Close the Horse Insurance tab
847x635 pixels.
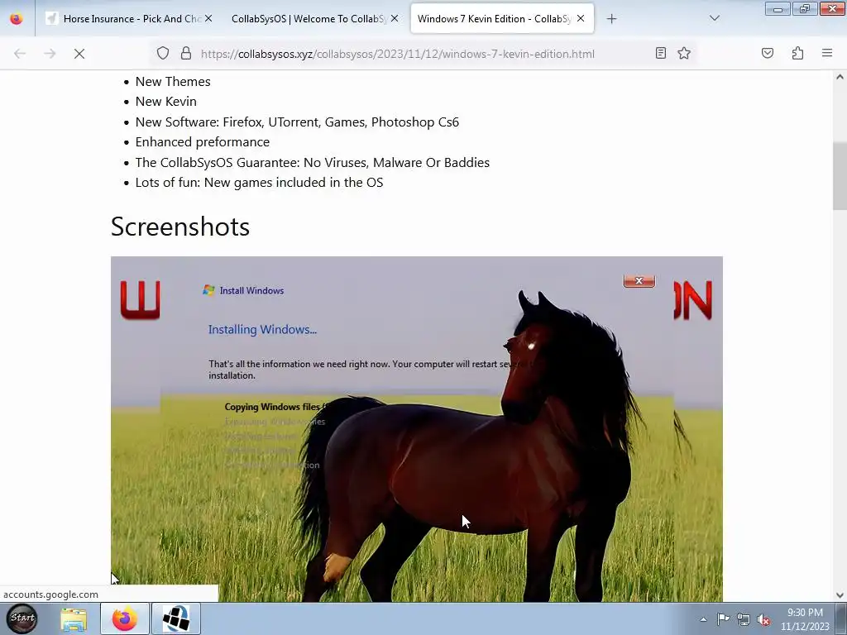208,18
